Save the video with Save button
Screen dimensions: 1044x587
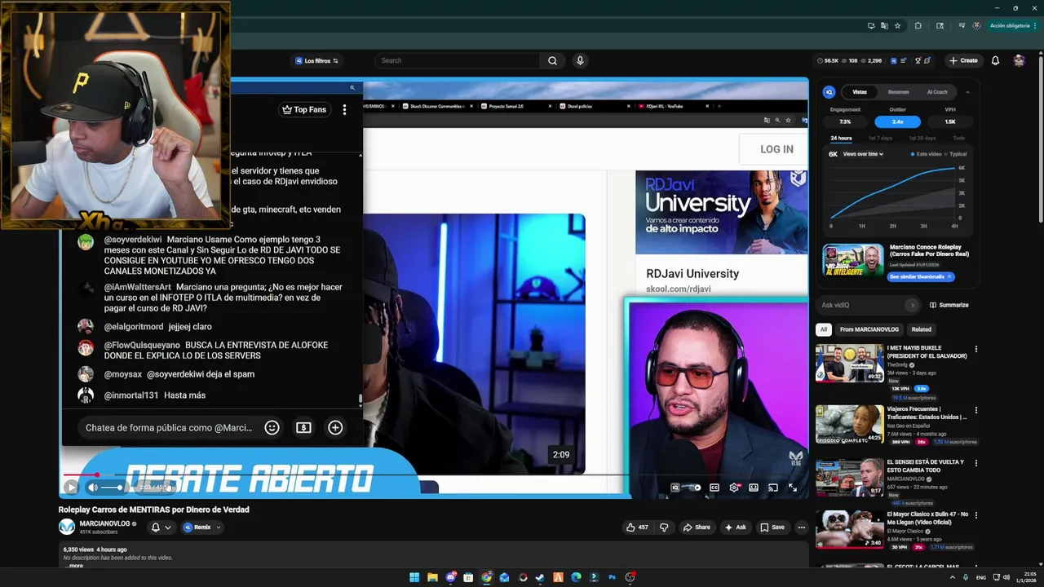click(x=772, y=527)
